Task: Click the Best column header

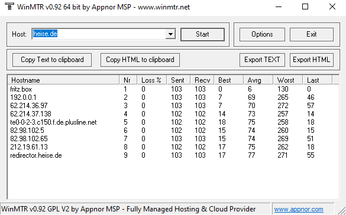Action: pos(229,80)
